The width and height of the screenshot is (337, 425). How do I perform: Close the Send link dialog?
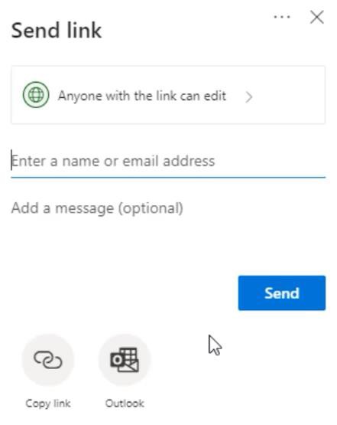click(x=316, y=18)
